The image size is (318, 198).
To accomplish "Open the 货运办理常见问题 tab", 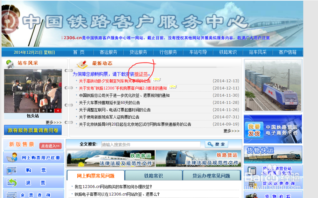I will pos(211,175).
